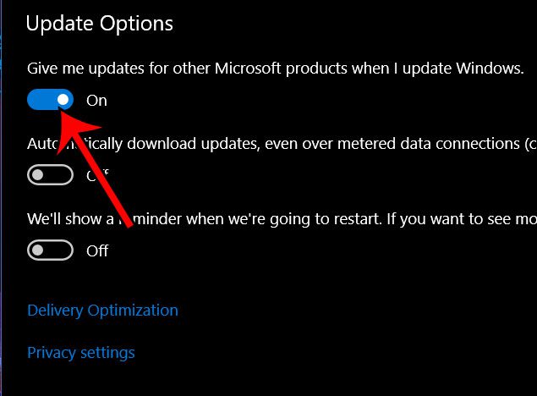Click the "On" label beside the first toggle

point(97,100)
